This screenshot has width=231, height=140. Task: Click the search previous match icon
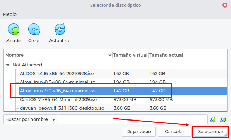[x=213, y=119]
